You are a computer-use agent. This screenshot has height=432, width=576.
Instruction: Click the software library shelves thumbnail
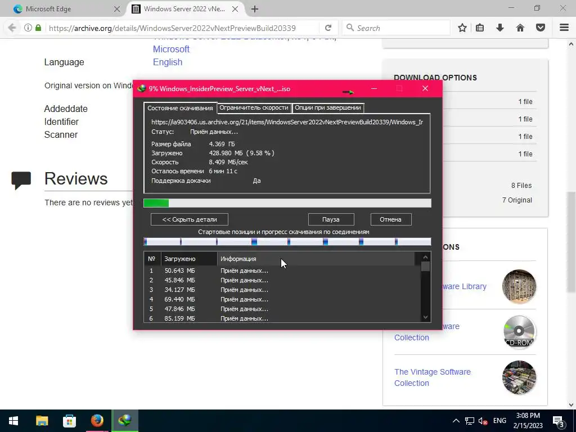pos(519,286)
